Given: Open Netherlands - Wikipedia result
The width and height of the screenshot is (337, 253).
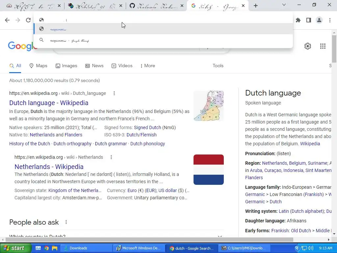Looking at the screenshot, I should (x=49, y=167).
